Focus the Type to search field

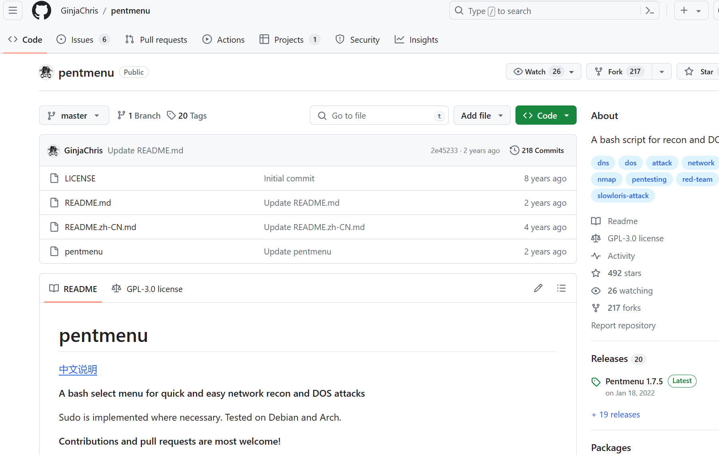[554, 11]
